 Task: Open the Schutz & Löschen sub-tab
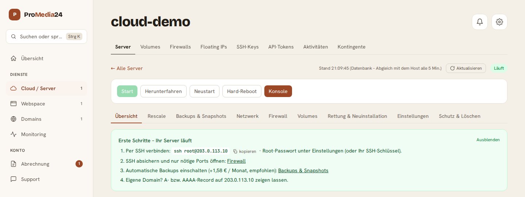[x=460, y=116]
